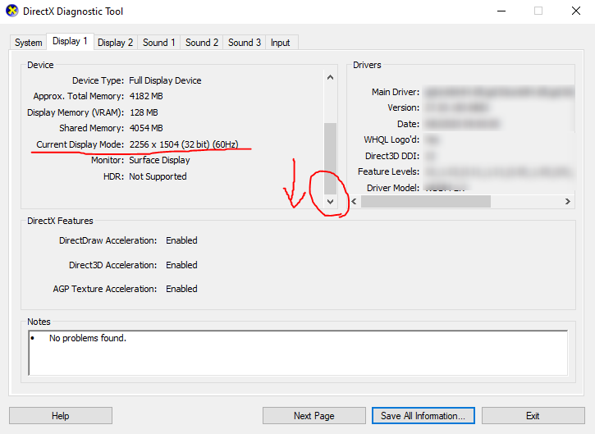Click the 'Main Driver:' label

tap(396, 92)
